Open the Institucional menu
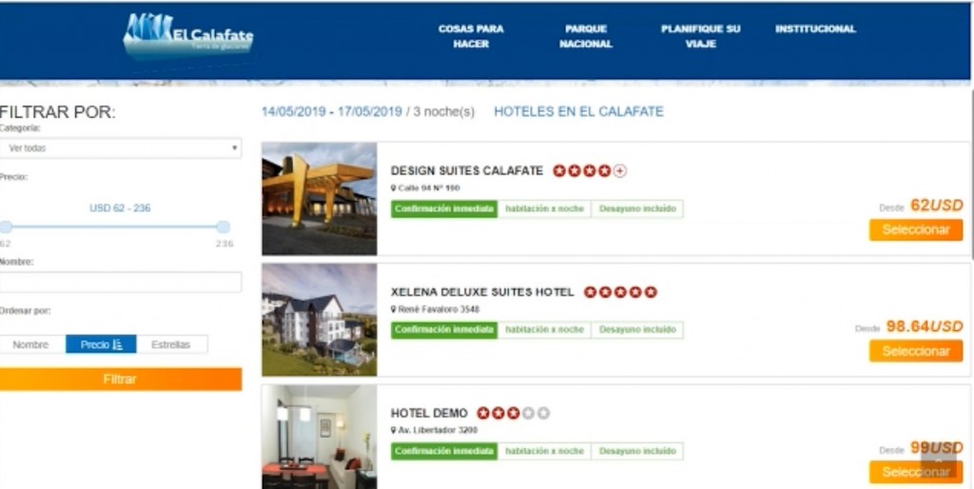 point(815,29)
